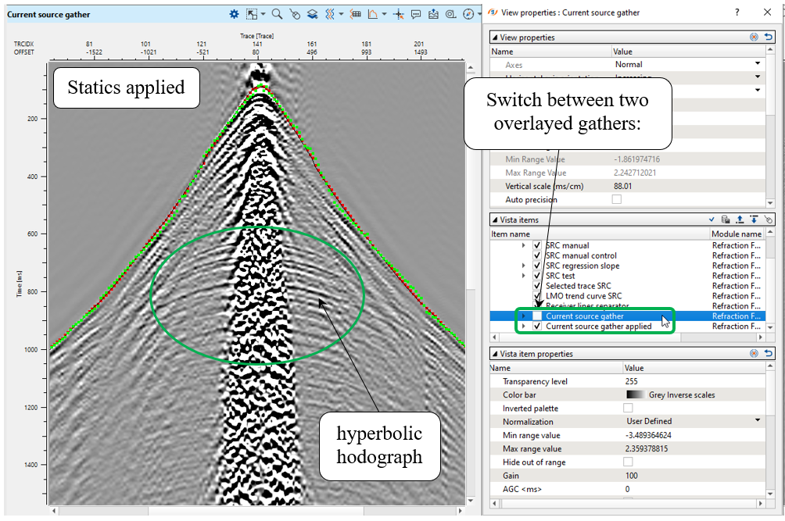Open the comment annotation tool
The width and height of the screenshot is (785, 521).
pos(416,14)
